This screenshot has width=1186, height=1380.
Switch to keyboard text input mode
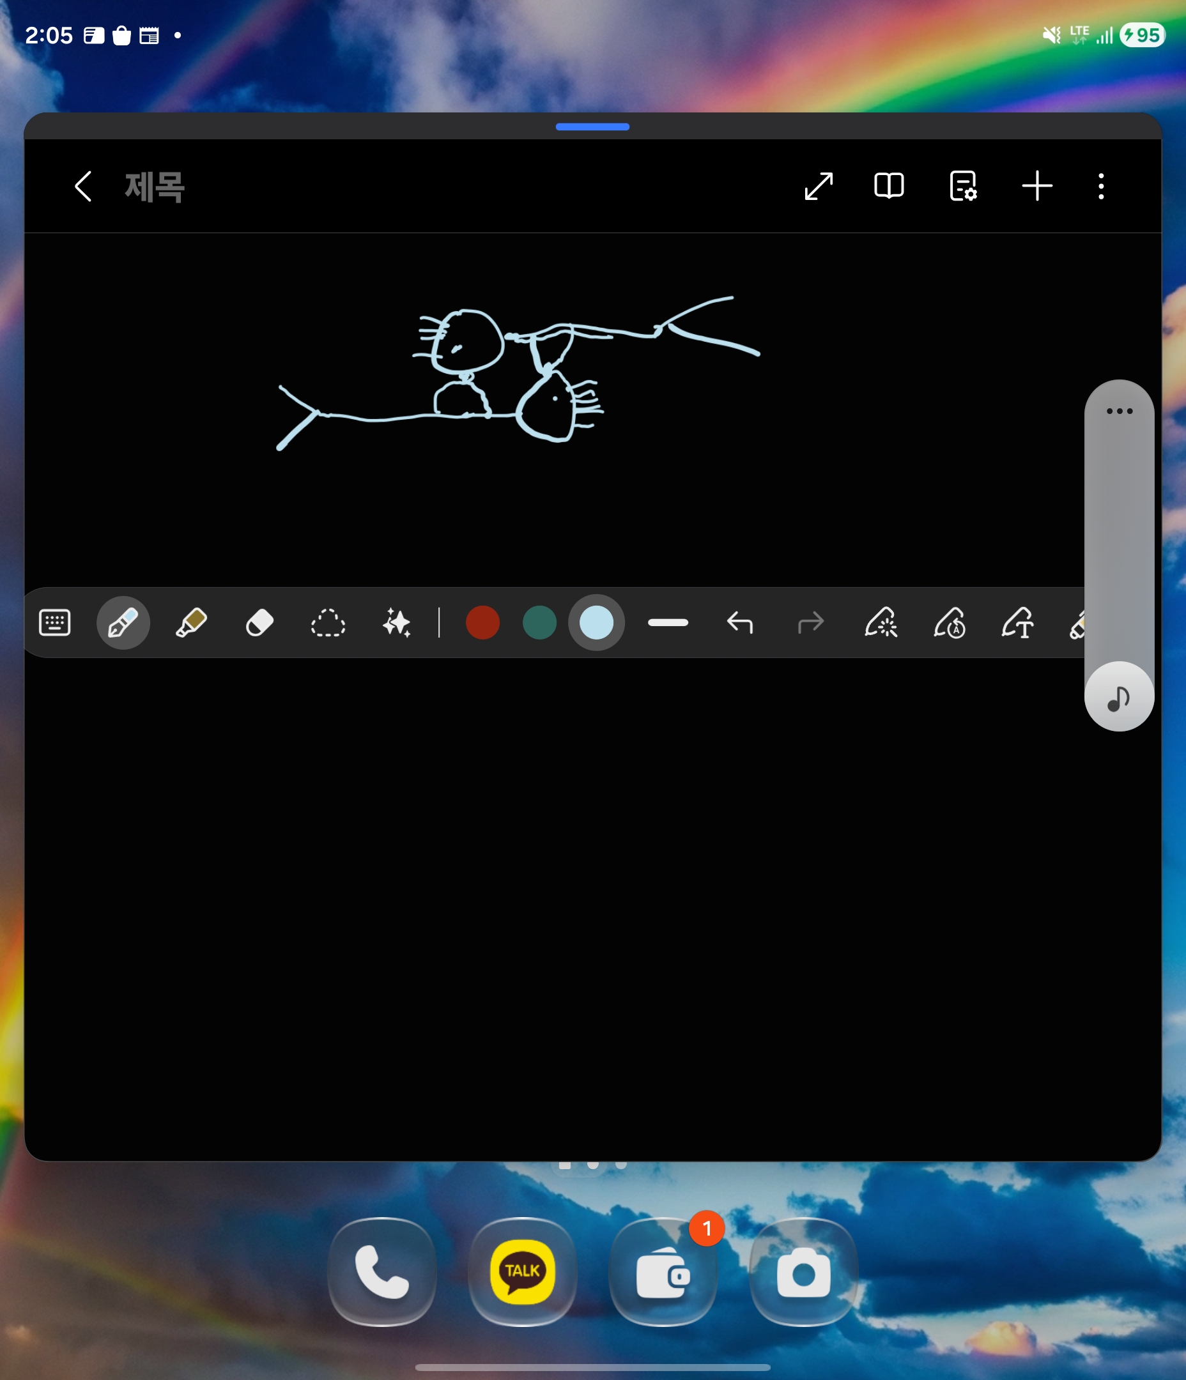pos(55,623)
